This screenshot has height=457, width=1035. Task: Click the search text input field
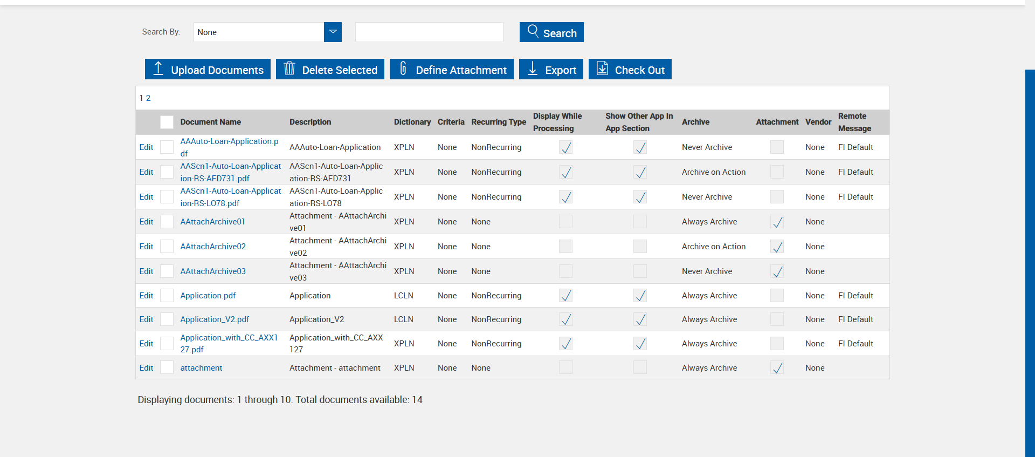[x=429, y=32]
